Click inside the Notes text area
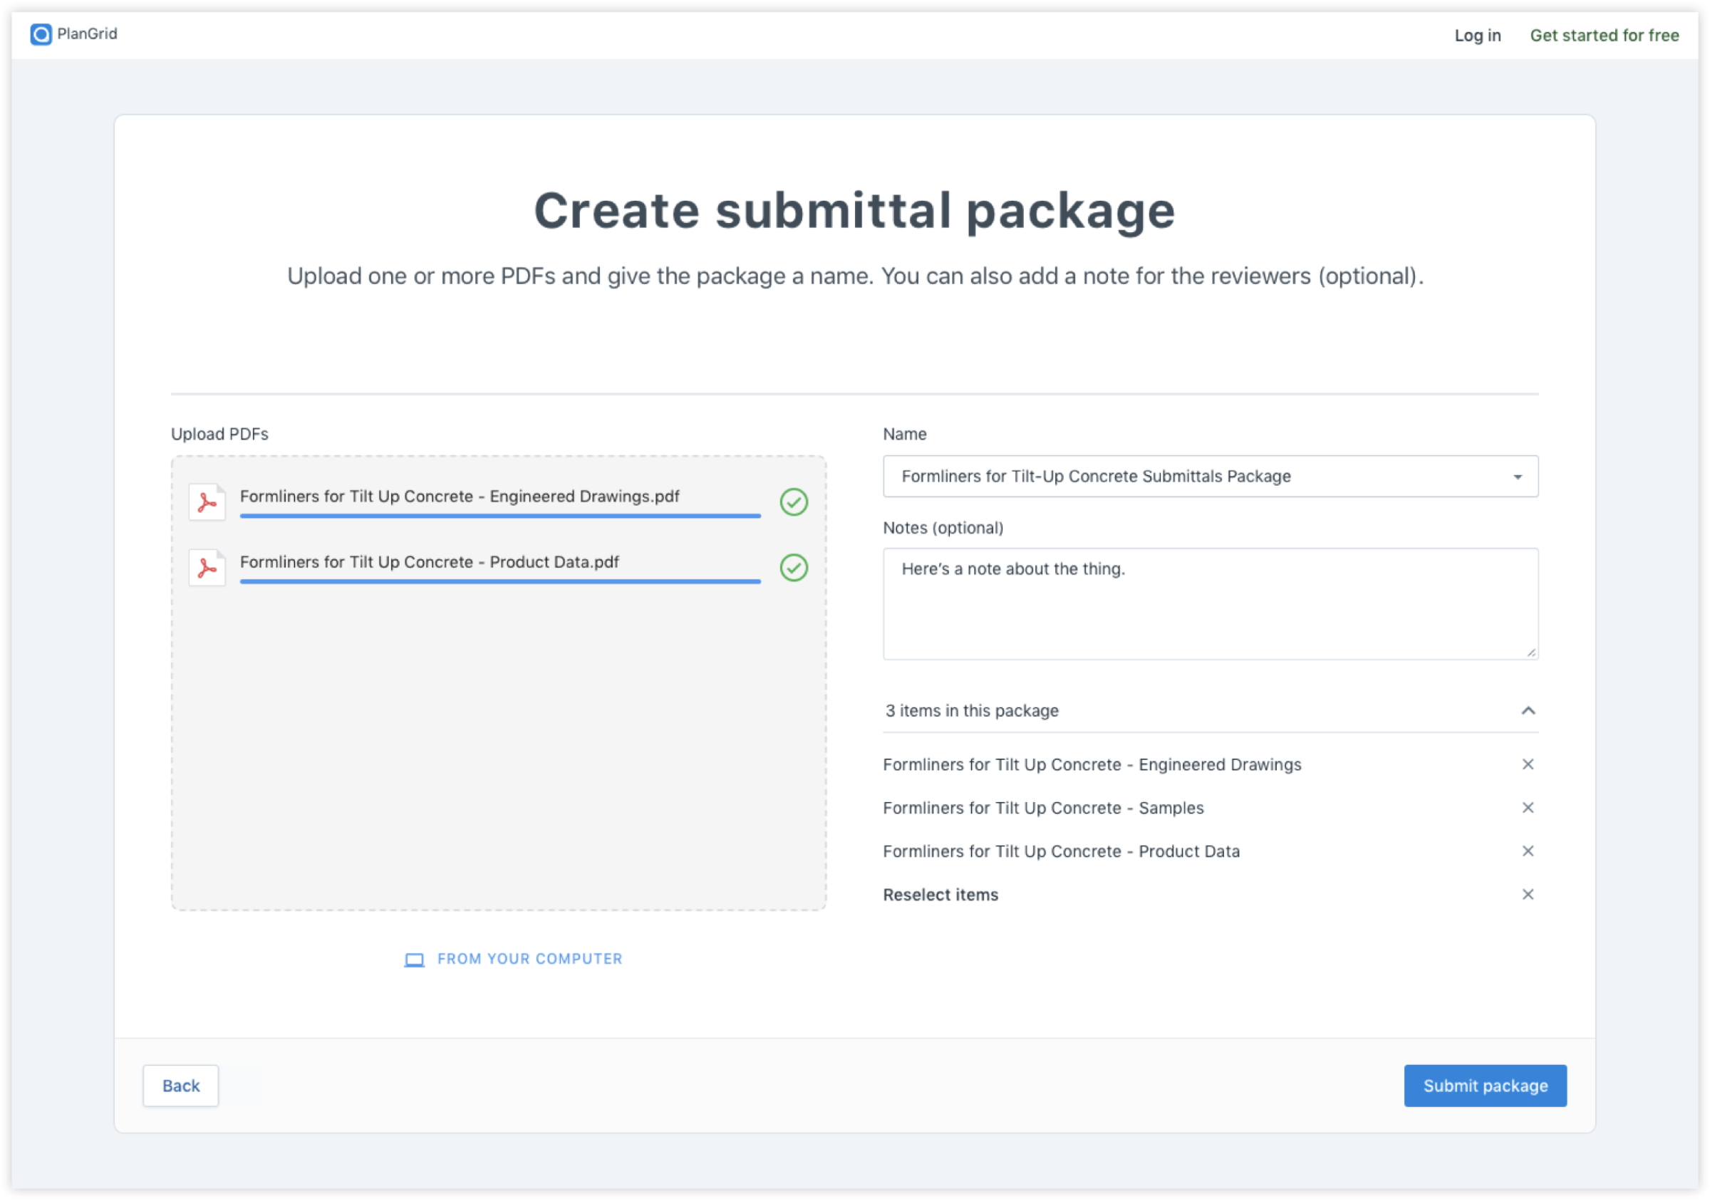 [1211, 603]
